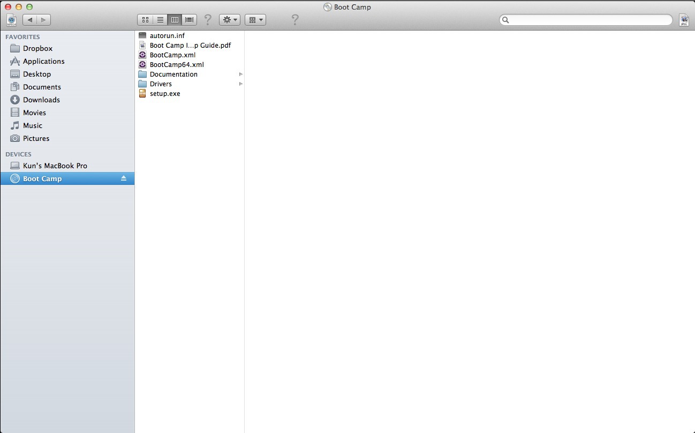Switch to column view
Screen dimensions: 695x433
click(x=175, y=20)
